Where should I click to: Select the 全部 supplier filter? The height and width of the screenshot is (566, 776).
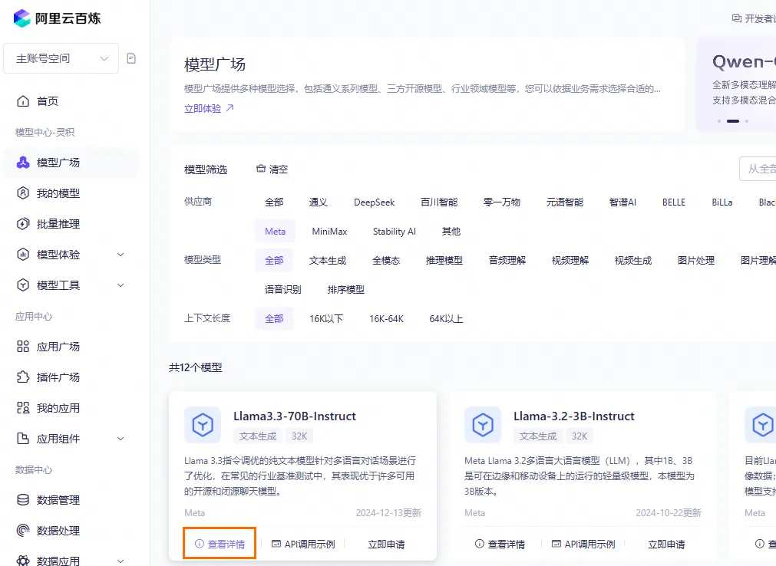pyautogui.click(x=274, y=202)
